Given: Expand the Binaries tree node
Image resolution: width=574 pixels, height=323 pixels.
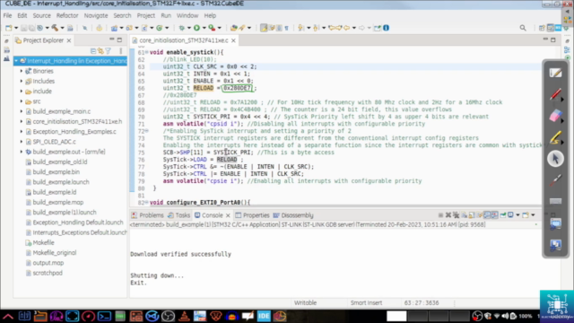Looking at the screenshot, I should pyautogui.click(x=22, y=71).
